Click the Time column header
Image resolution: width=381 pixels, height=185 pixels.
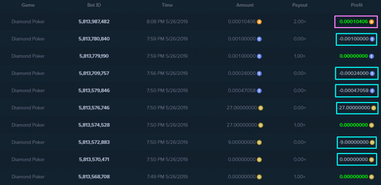(167, 5)
